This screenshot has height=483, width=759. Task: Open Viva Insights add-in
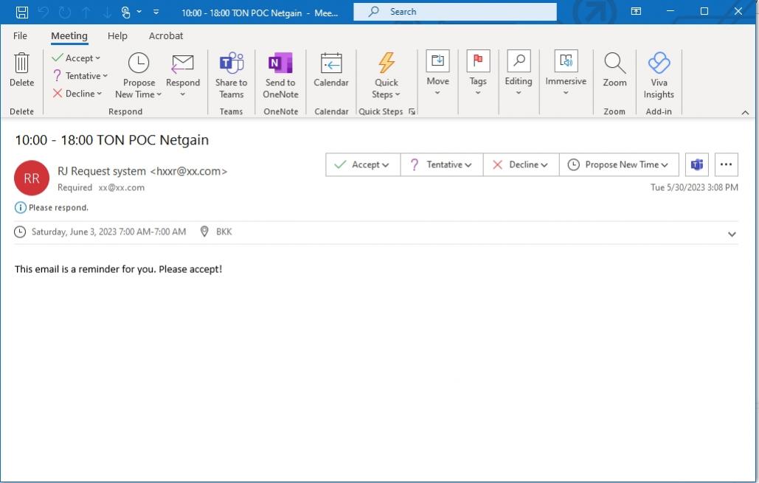pos(658,74)
